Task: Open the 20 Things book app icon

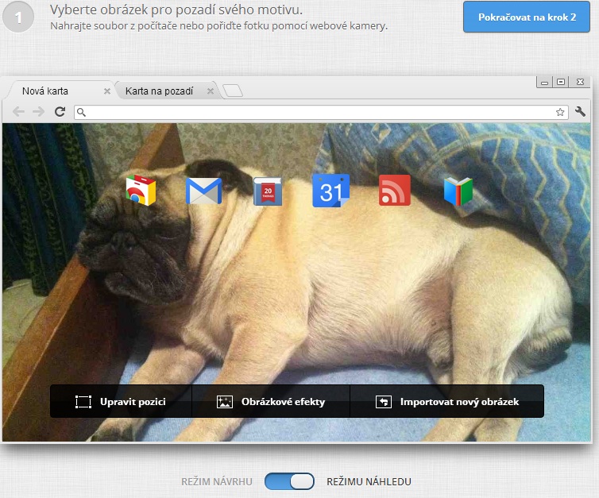Action: tap(268, 191)
